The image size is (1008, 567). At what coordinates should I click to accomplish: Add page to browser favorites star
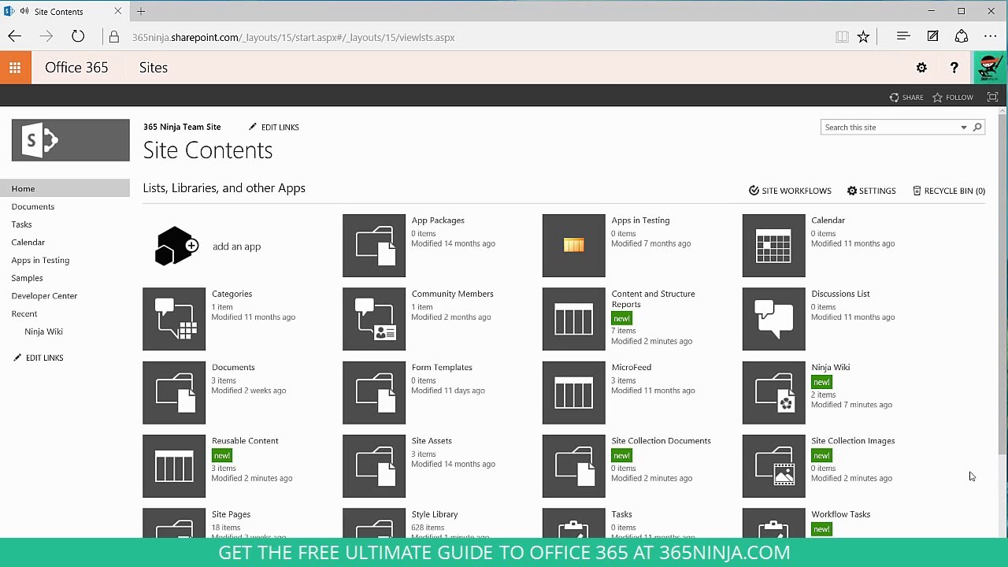pyautogui.click(x=863, y=37)
